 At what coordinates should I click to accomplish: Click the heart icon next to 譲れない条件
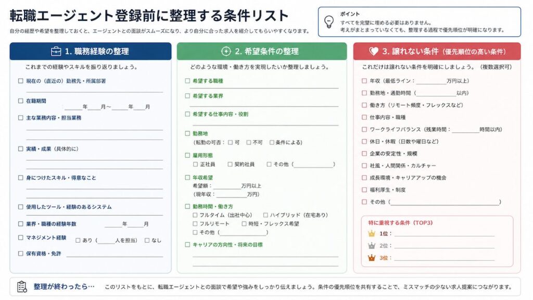point(374,52)
